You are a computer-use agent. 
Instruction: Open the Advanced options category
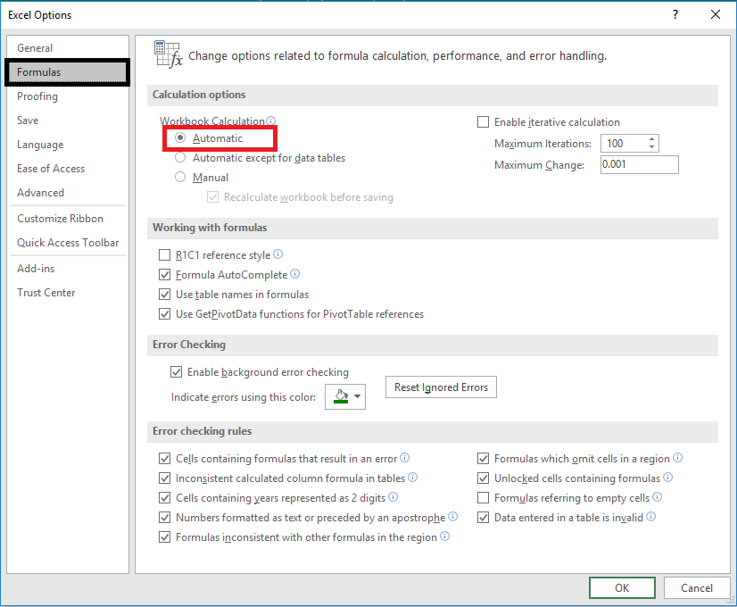tap(40, 192)
